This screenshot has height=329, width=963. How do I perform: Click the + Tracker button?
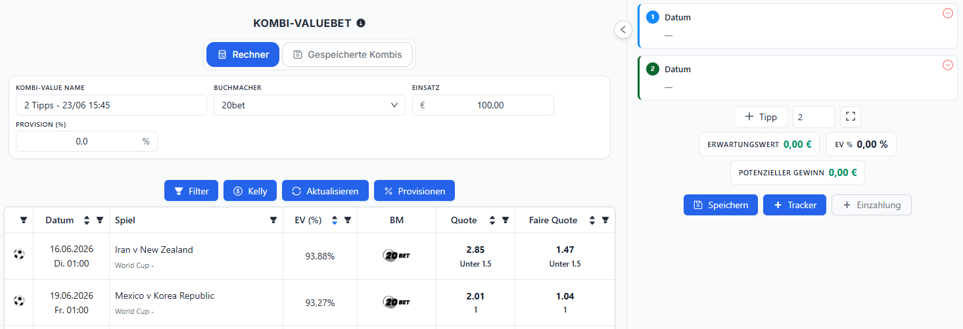tap(795, 205)
